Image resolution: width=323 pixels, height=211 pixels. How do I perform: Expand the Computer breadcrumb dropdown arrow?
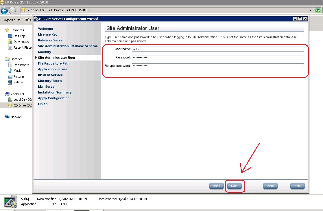(47, 10)
